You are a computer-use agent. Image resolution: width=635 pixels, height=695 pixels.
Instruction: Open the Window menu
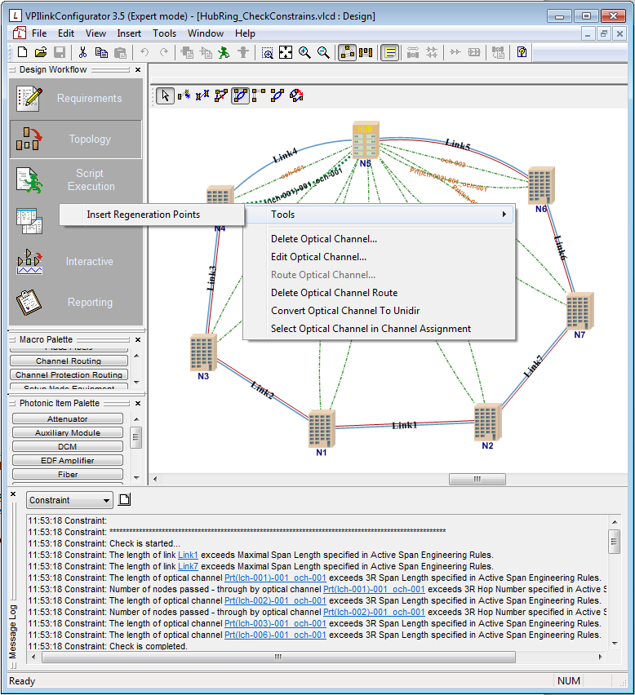pyautogui.click(x=206, y=33)
